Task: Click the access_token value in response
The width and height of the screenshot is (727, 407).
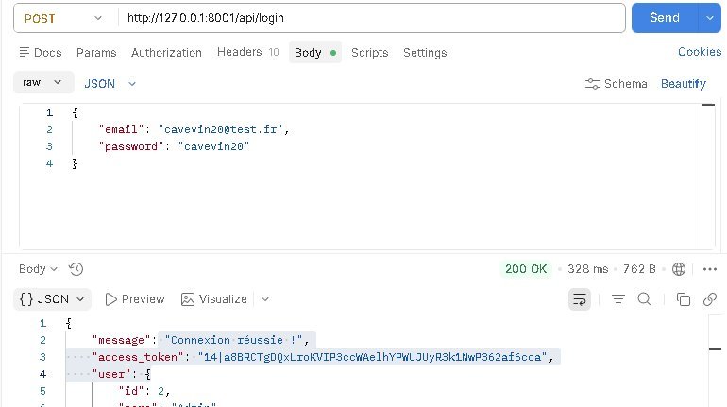Action: (372, 357)
